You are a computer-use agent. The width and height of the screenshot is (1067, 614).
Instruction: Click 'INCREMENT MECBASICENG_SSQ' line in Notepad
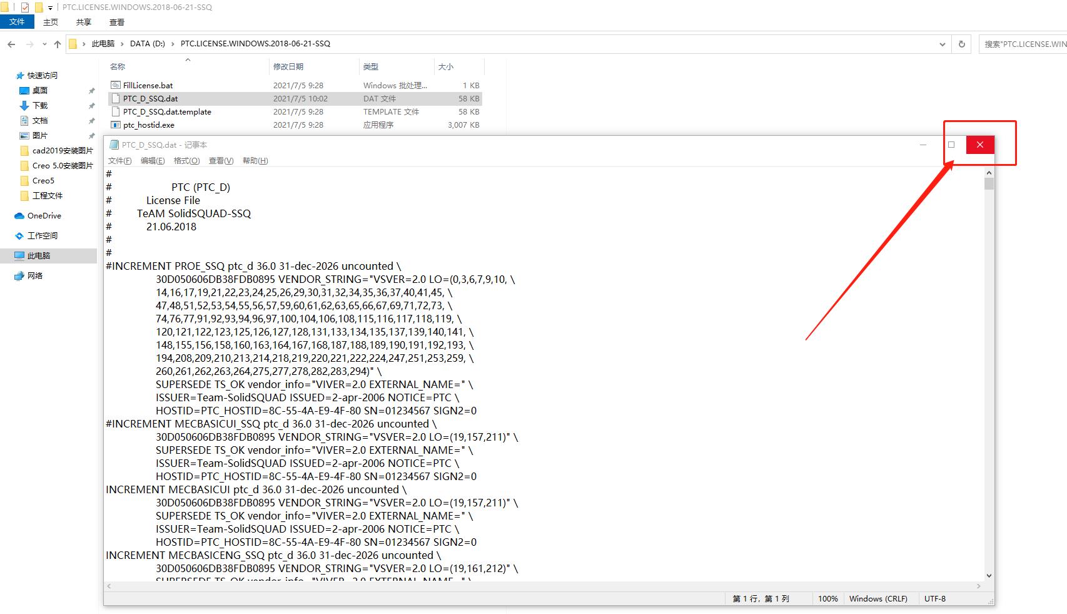coord(273,555)
